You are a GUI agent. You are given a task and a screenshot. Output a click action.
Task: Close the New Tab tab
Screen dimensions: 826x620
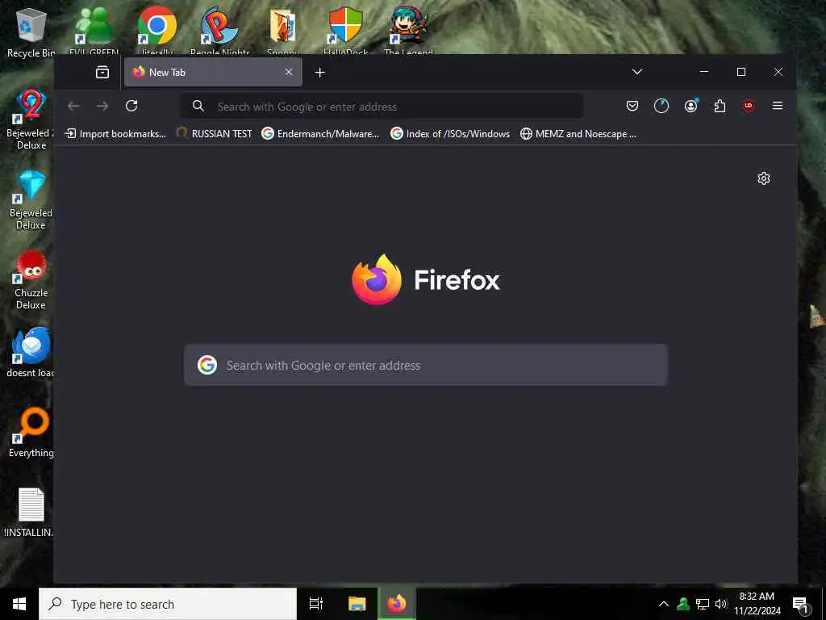pyautogui.click(x=289, y=72)
